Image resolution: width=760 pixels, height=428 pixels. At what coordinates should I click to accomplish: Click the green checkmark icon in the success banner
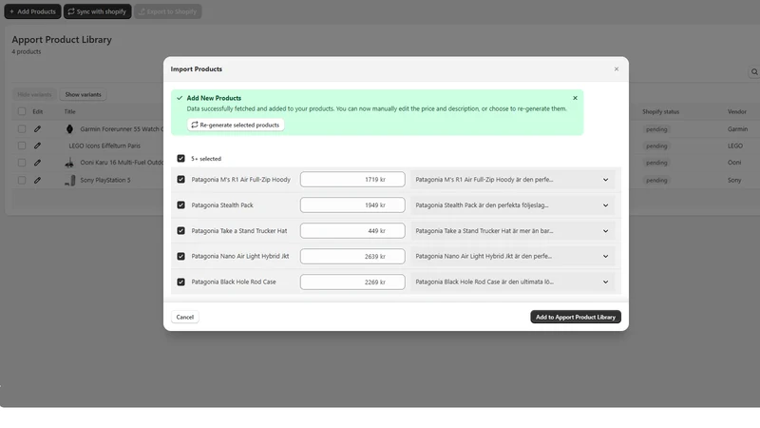coord(180,98)
